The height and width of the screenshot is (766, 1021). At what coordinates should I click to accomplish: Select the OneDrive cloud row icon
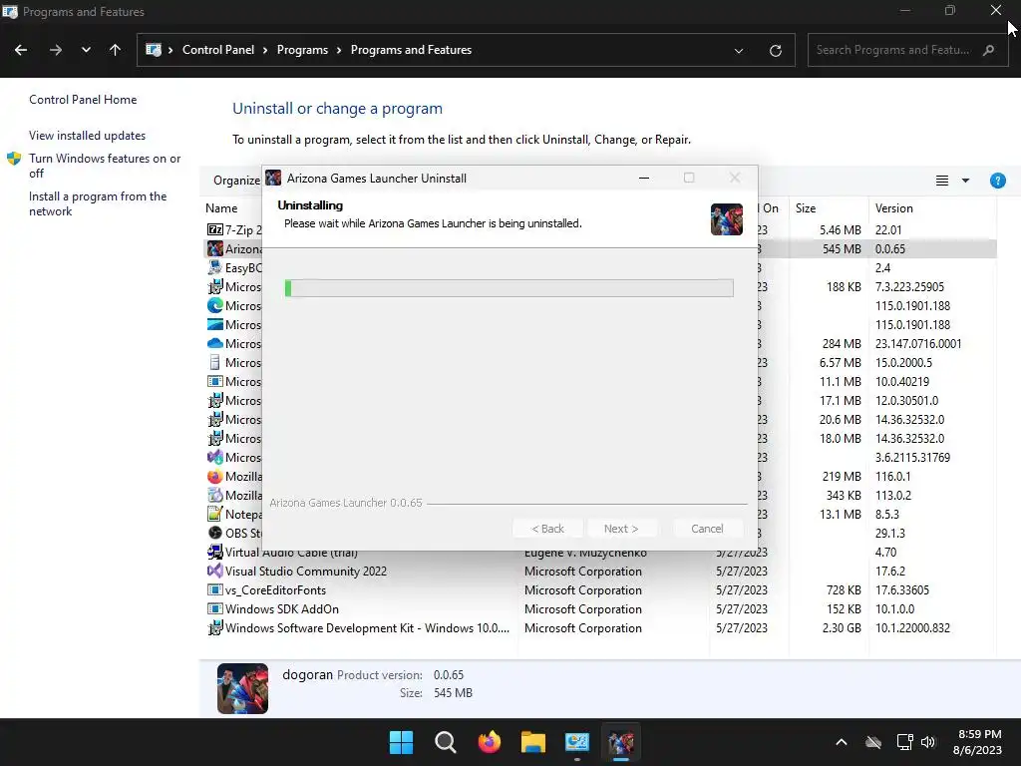tap(215, 343)
